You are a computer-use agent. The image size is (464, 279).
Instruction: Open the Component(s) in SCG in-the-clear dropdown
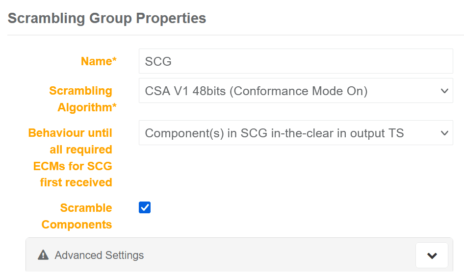295,133
